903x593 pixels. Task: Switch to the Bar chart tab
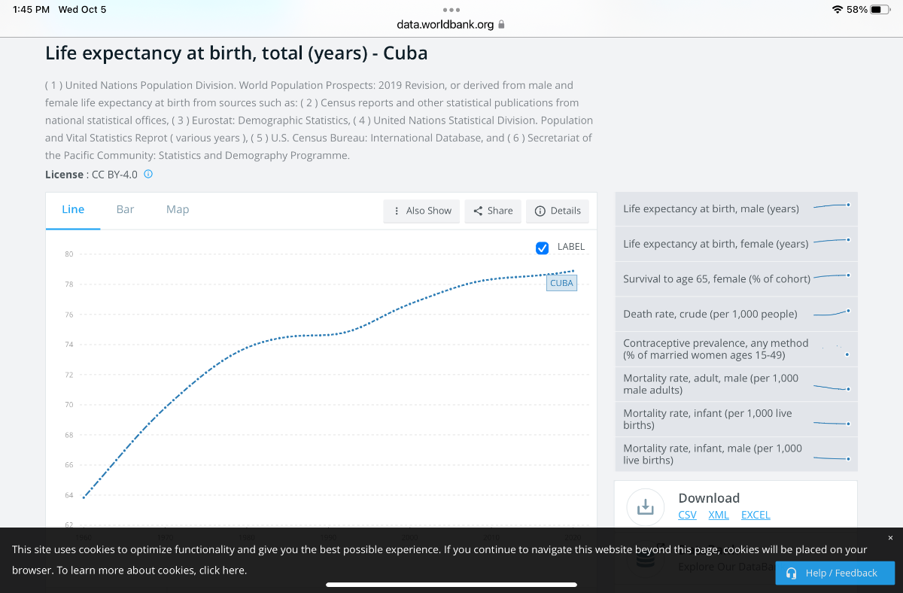pyautogui.click(x=125, y=209)
